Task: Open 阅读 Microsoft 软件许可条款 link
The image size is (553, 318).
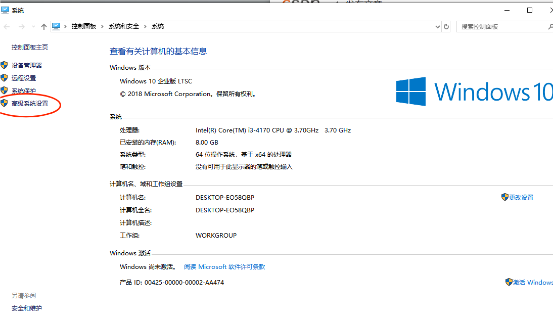Action: (224, 267)
